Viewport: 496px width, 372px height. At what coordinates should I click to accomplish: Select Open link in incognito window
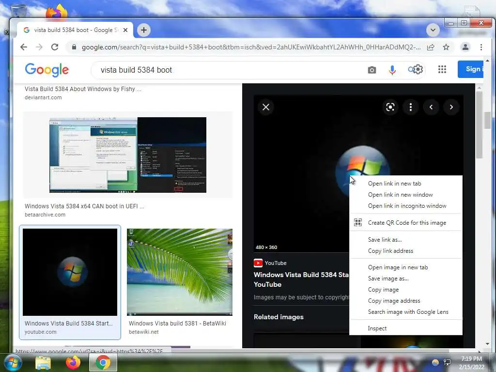[406, 205]
